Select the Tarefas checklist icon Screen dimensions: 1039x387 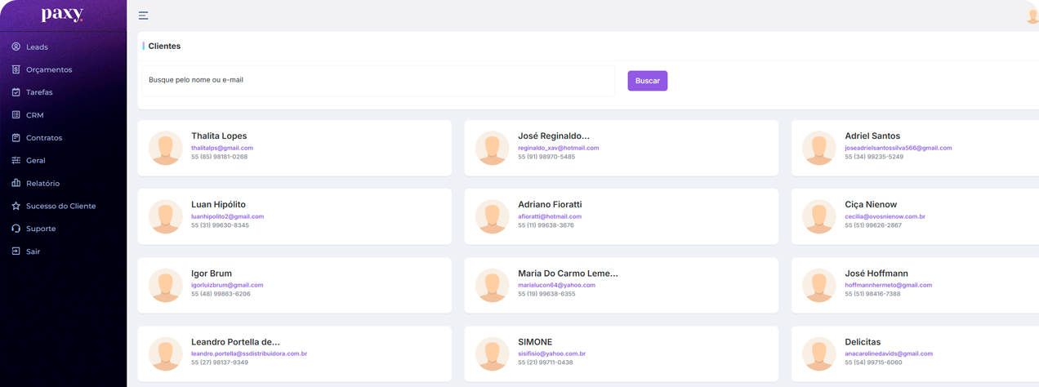[16, 92]
